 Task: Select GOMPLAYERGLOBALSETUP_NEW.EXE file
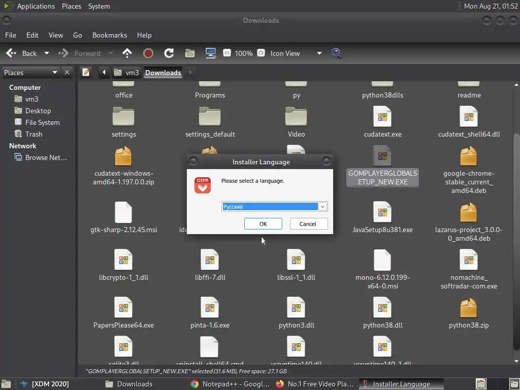tap(382, 166)
